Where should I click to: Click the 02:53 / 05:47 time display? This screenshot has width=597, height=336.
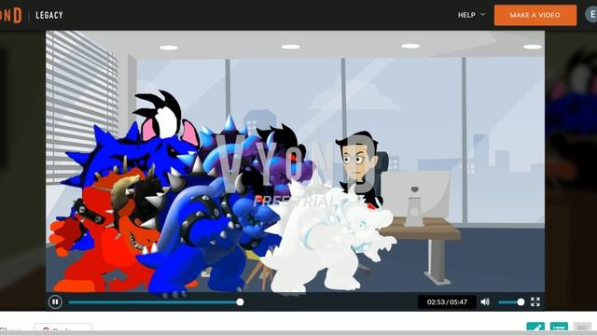tap(447, 302)
